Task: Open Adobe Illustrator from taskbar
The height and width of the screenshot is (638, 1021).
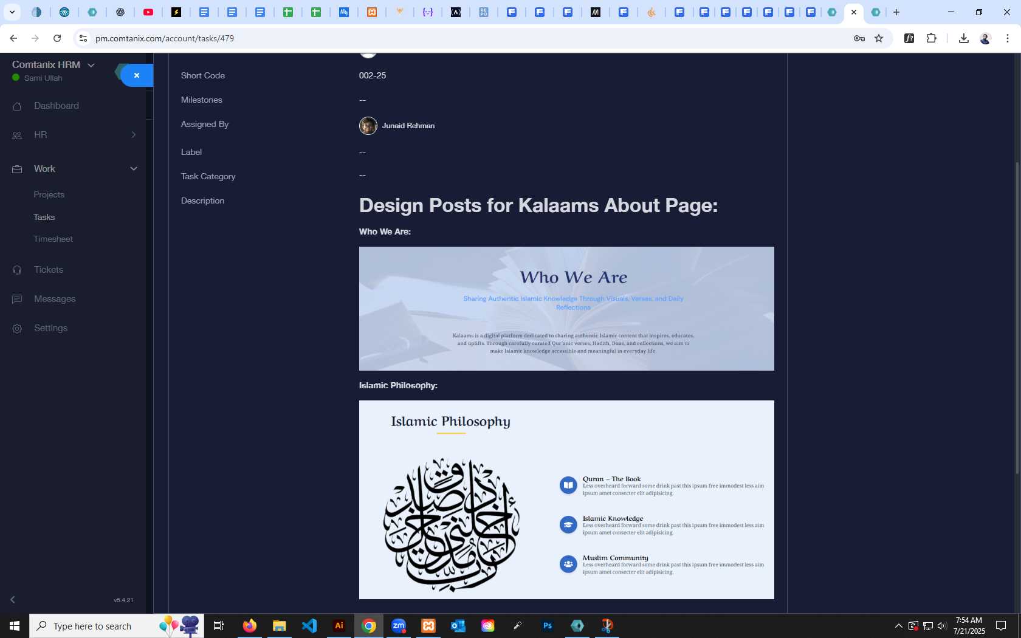Action: 339,626
